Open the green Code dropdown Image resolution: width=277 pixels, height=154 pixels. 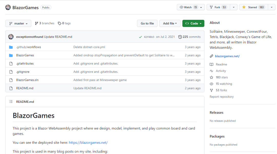(x=193, y=23)
